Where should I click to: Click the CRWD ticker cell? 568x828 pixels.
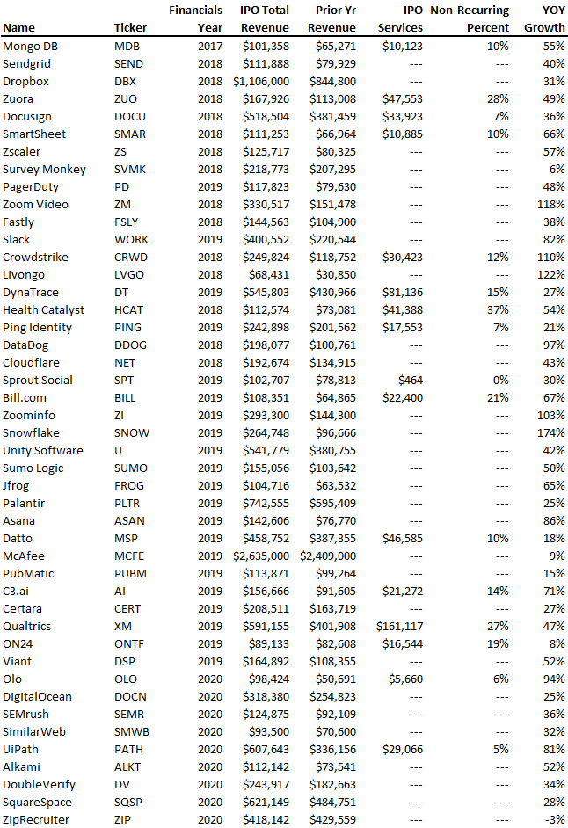point(131,258)
